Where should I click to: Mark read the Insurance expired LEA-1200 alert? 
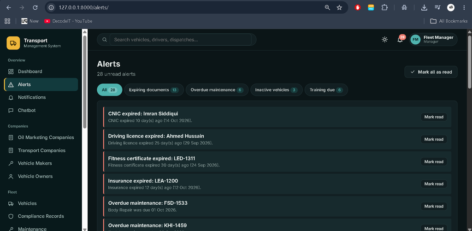pos(434,184)
